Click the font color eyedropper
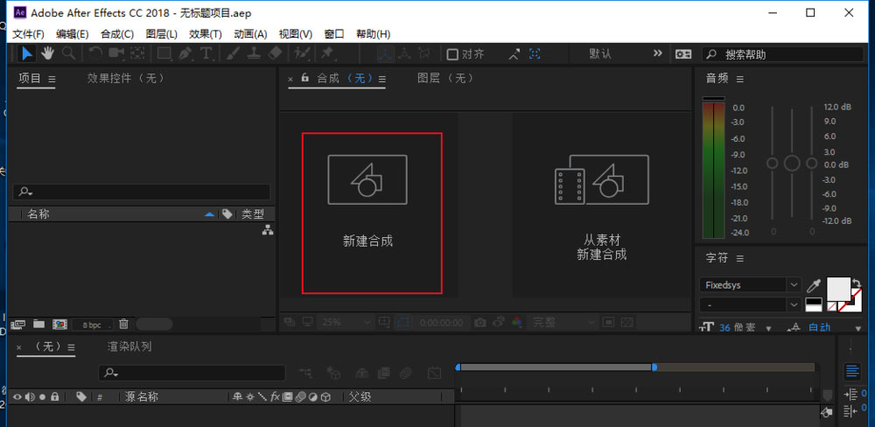Screen dimensions: 875x427 (813, 285)
